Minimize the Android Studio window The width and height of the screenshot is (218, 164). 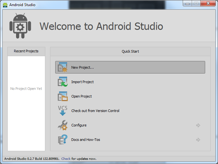(187, 4)
